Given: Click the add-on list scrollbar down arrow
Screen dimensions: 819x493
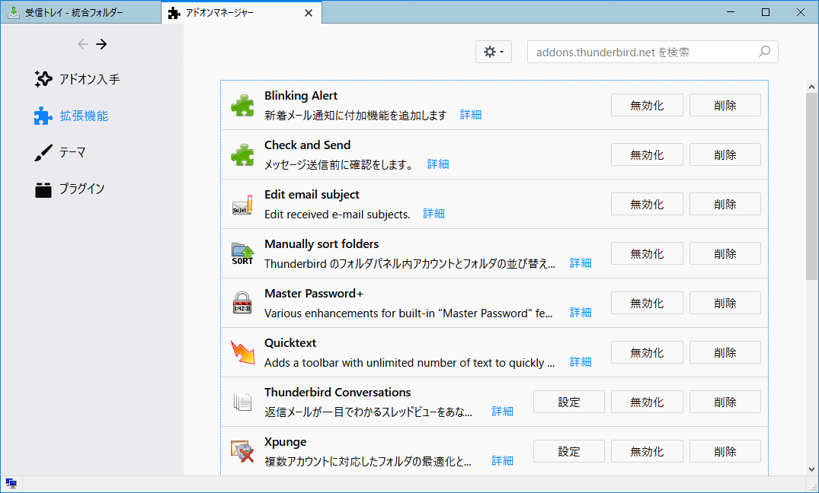Looking at the screenshot, I should [811, 469].
